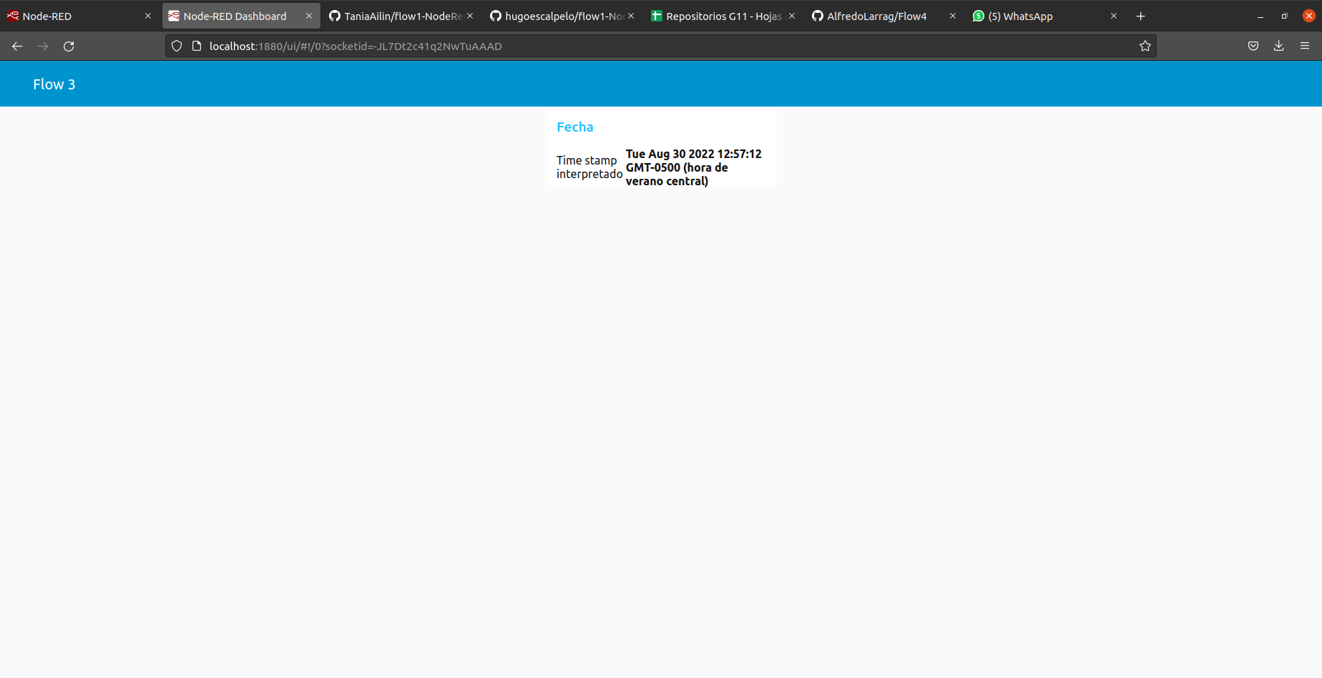Viewport: 1322px width, 678px height.
Task: Bookmark the page using the star icon
Action: coord(1145,46)
